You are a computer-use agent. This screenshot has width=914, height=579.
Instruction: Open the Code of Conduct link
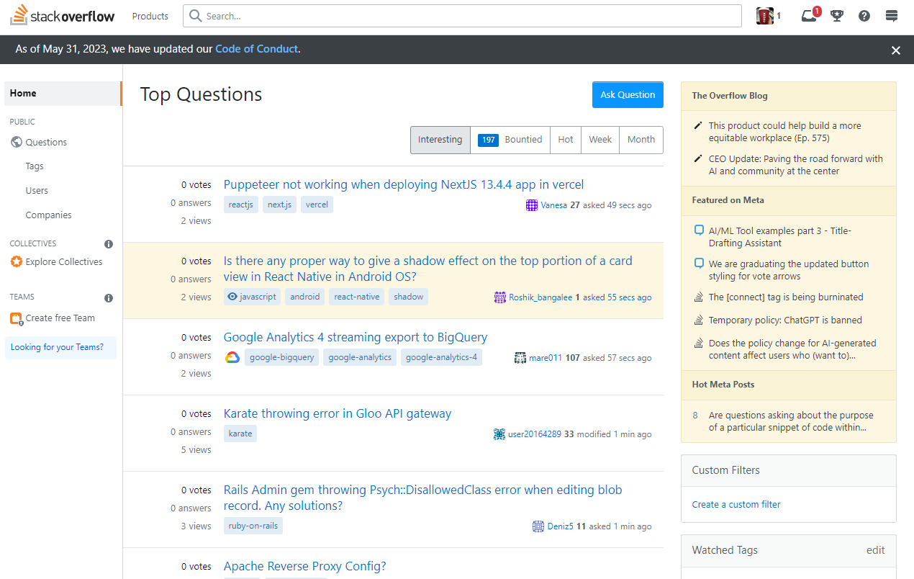coord(257,49)
